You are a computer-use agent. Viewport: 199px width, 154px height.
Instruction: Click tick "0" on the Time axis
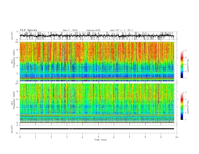20,137
